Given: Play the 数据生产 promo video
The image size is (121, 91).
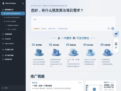Looking at the screenshot, I should (x=94, y=89).
